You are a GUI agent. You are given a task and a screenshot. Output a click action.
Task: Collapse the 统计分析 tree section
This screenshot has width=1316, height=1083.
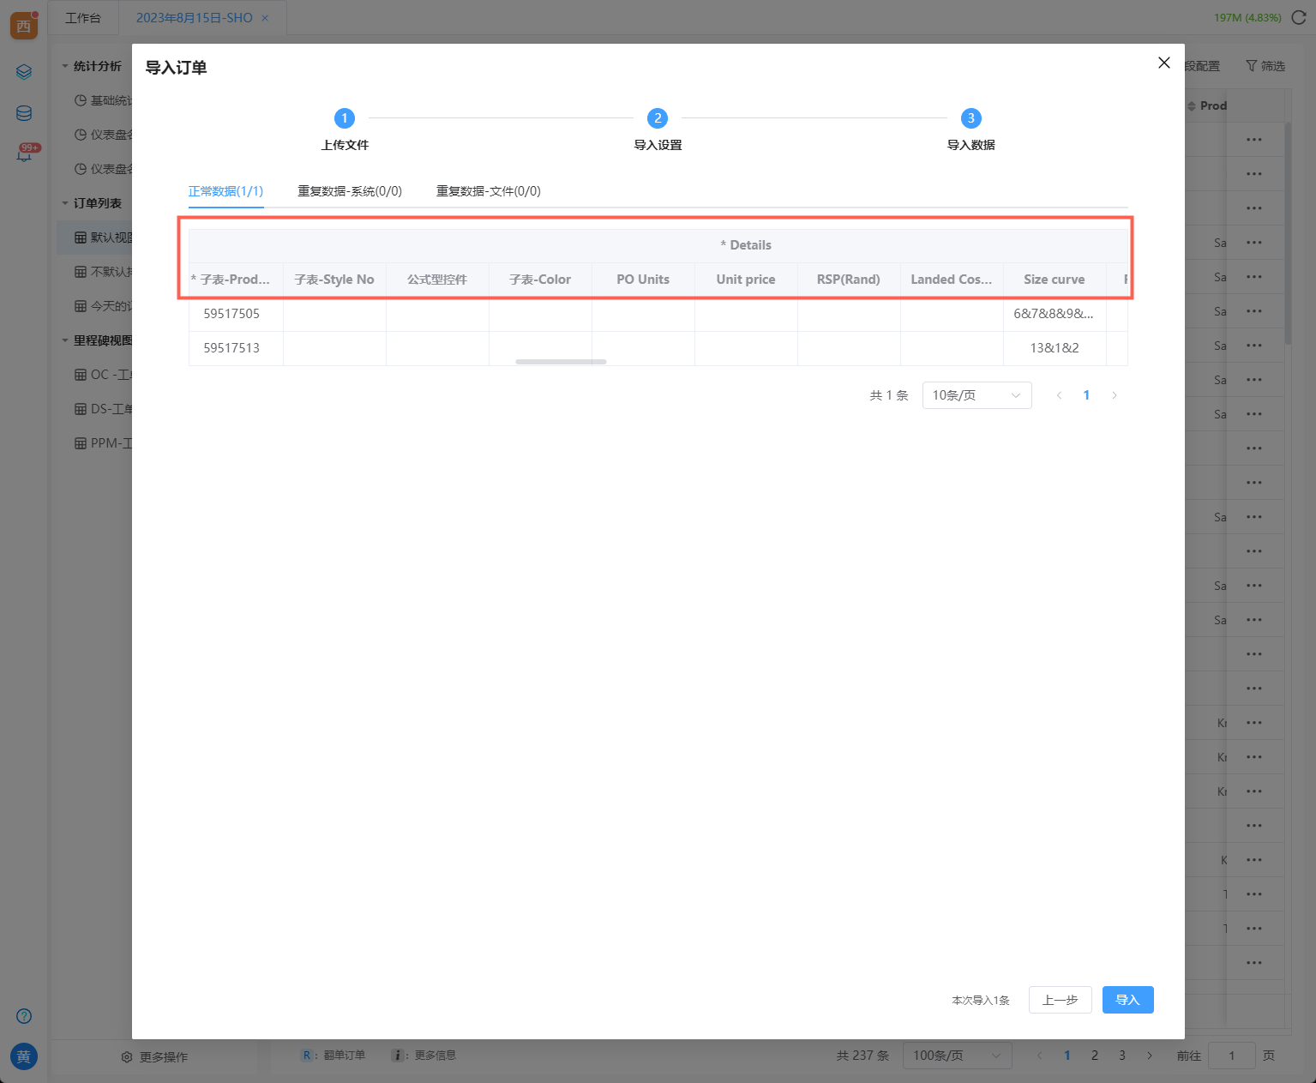[65, 66]
